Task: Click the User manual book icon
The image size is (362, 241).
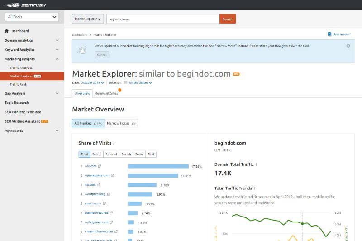Action: 329,34
